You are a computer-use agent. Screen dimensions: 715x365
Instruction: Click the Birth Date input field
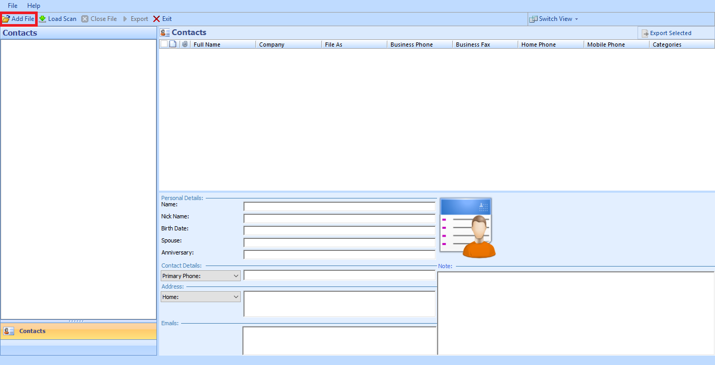(339, 230)
